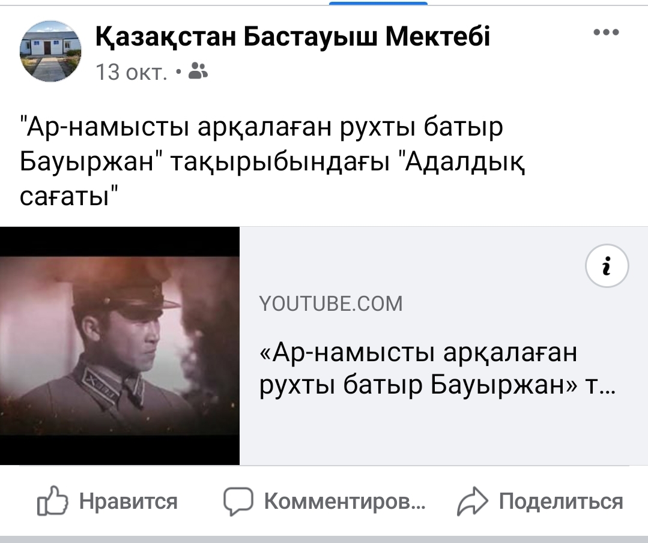Click the black letterbox bar below the video
The width and height of the screenshot is (648, 543).
coord(120,450)
